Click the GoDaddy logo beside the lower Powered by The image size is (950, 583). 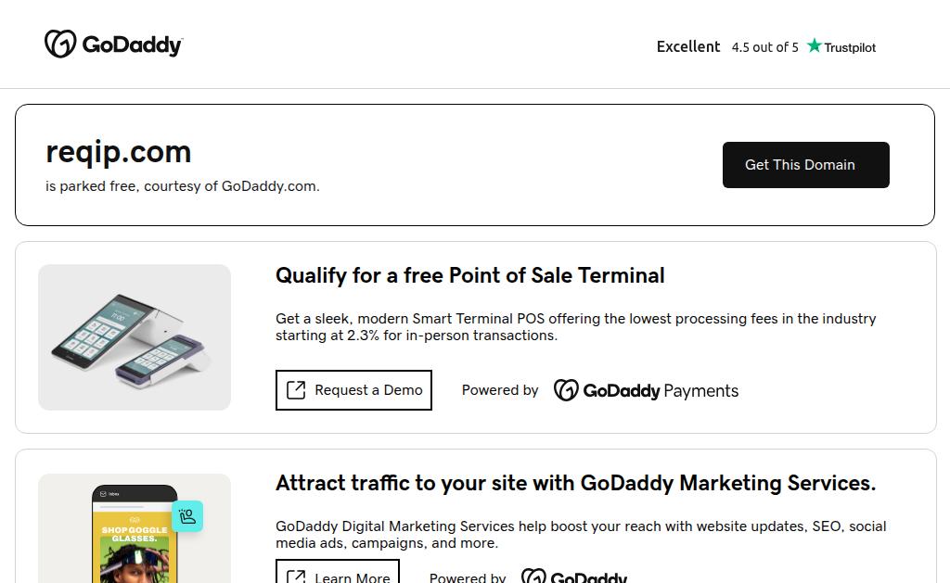[573, 577]
